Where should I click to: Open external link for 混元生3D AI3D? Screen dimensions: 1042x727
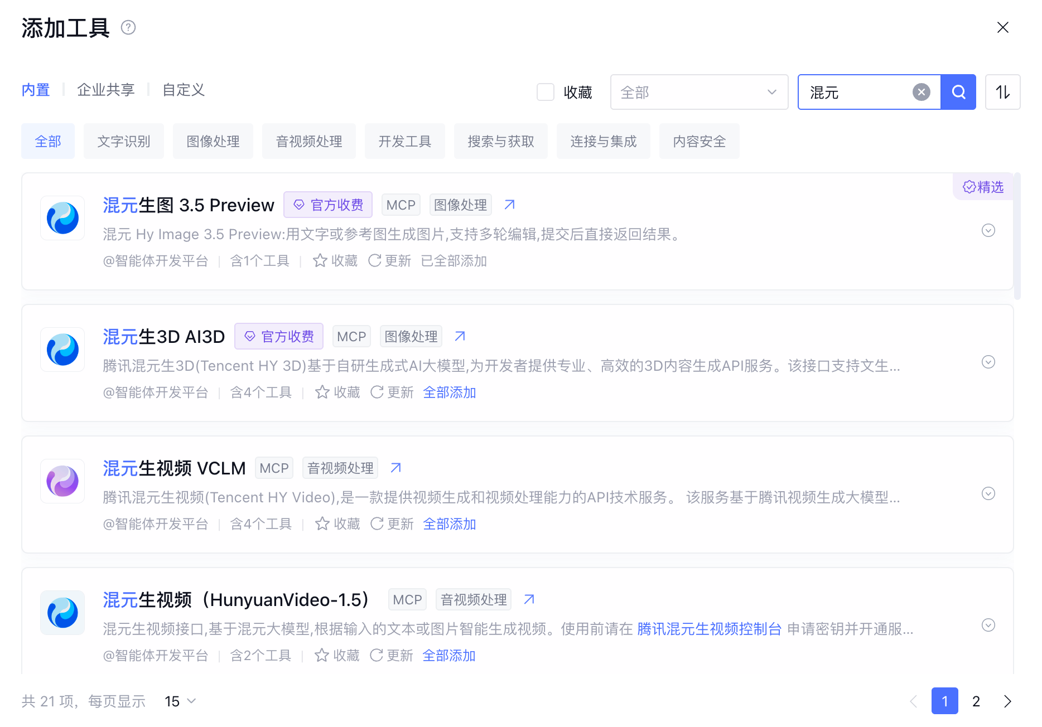[460, 336]
